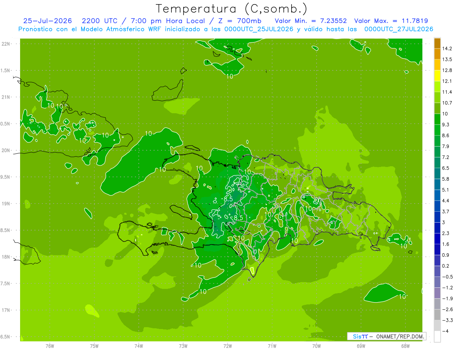Viewport: 455px width, 351px height.
Task: Click the 13.5 value on the color scale
Action: pos(447,59)
